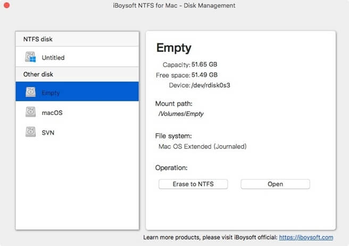Click the macOS disk drive icon
Screen dimensions: 349x246
click(30, 112)
